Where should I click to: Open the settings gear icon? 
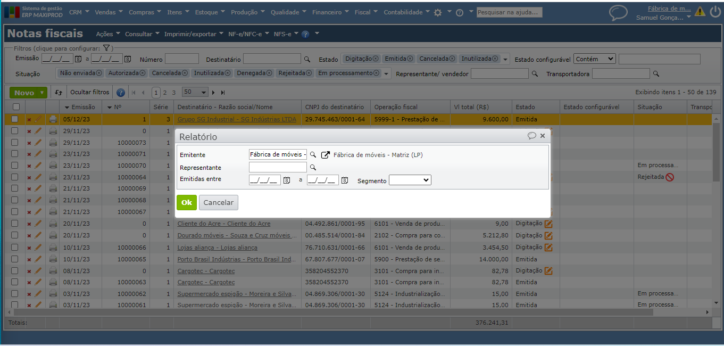click(438, 12)
